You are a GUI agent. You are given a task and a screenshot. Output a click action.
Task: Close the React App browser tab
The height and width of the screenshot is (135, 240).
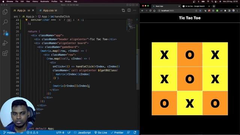coord(179,6)
